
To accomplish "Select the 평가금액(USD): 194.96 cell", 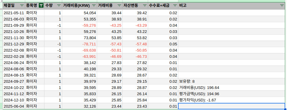I will coord(232,94).
